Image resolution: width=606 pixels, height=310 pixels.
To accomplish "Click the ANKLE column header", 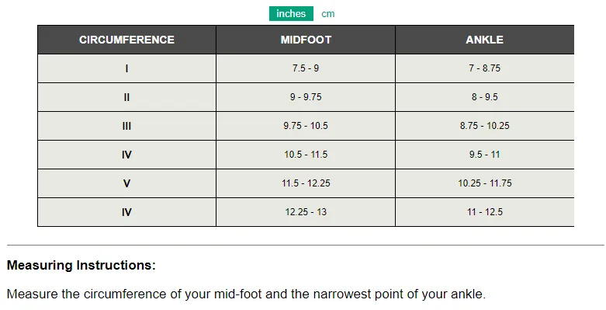I will point(485,40).
